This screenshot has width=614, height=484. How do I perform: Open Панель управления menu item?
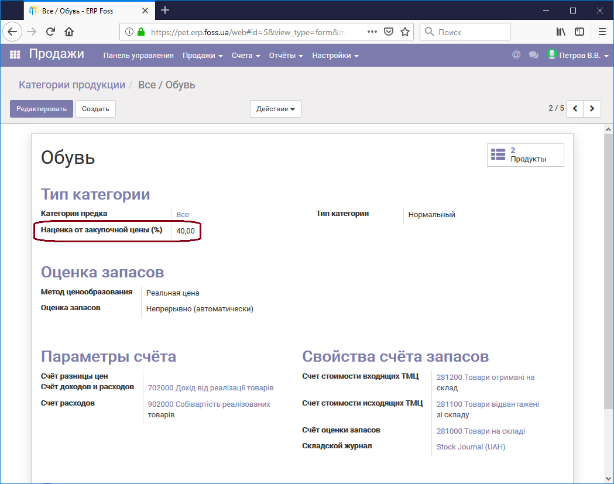[x=139, y=56]
